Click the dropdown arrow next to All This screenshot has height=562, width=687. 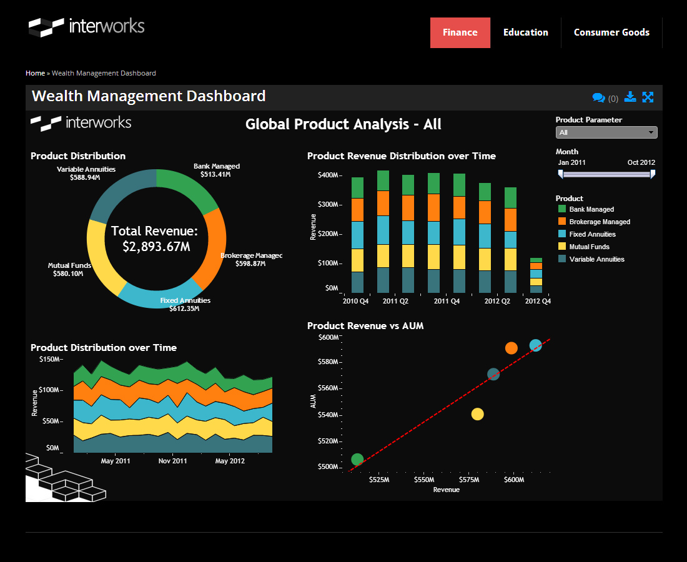(652, 132)
